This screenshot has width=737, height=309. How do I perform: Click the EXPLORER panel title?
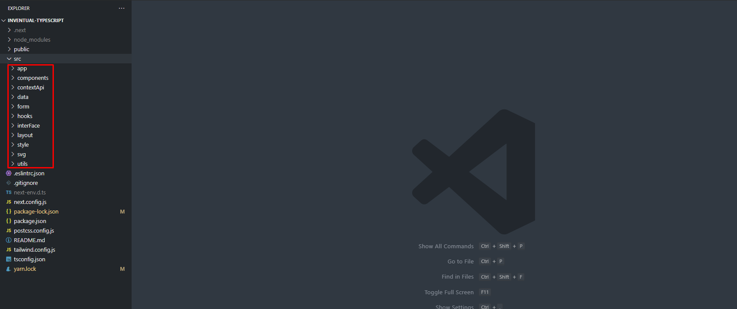click(19, 8)
